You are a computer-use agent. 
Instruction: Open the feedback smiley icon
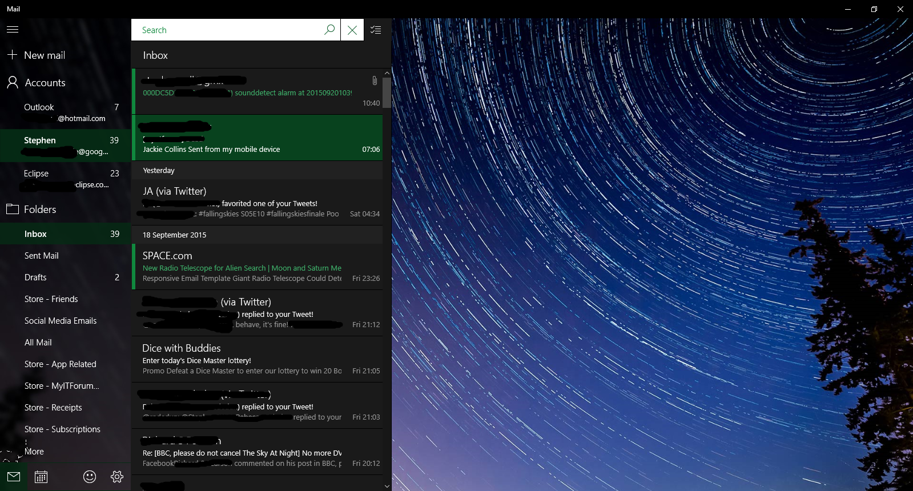coord(90,477)
